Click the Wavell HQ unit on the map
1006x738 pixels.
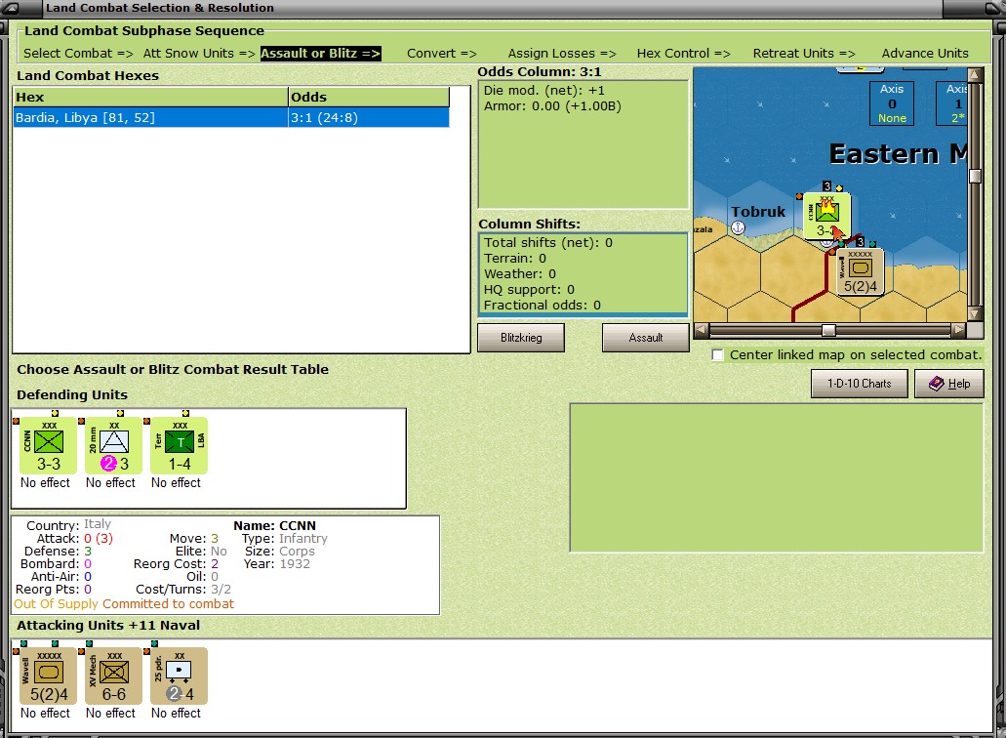[861, 272]
